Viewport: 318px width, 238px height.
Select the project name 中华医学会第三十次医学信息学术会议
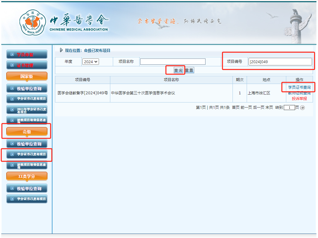pyautogui.click(x=143, y=93)
